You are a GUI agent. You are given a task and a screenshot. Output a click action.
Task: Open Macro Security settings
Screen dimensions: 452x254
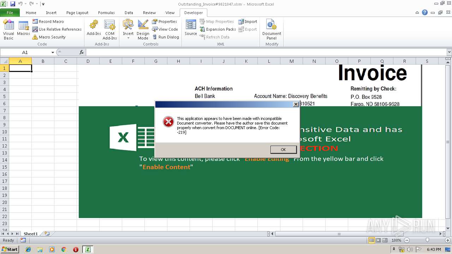[x=49, y=37]
